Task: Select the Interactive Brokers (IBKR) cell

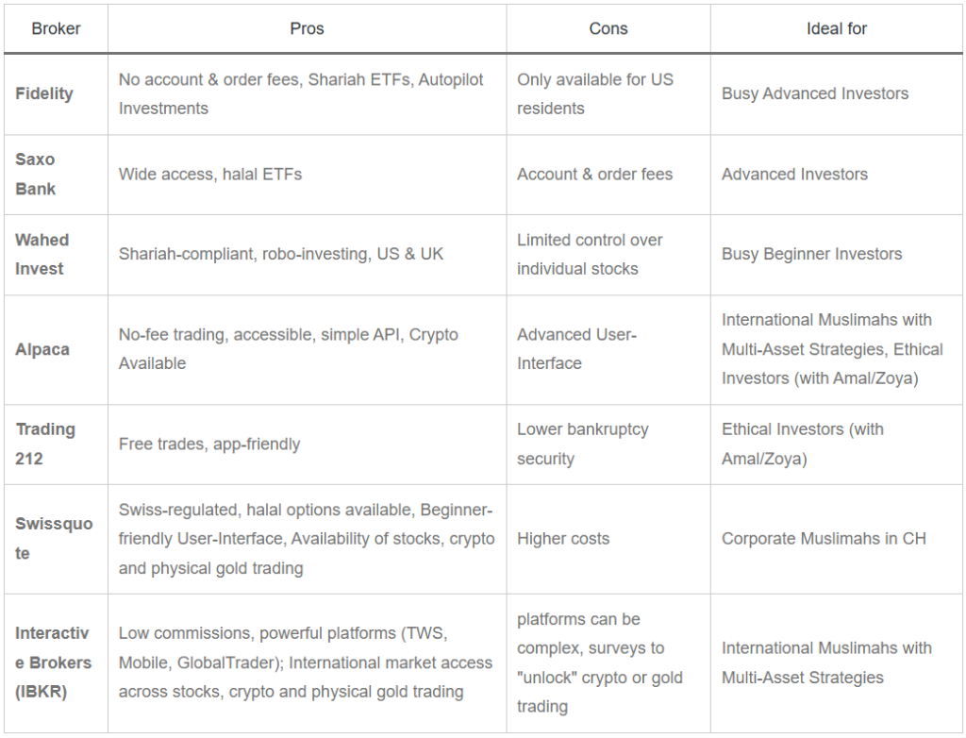Action: tap(56, 663)
